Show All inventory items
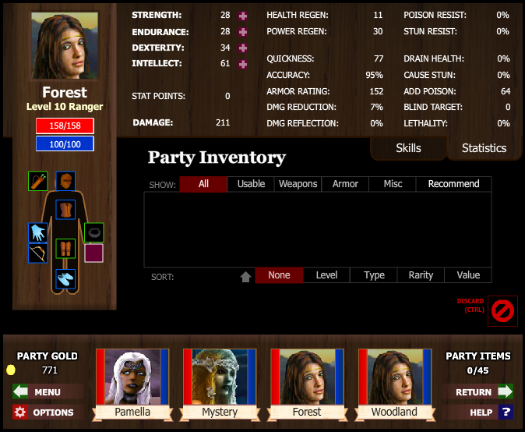 (203, 184)
